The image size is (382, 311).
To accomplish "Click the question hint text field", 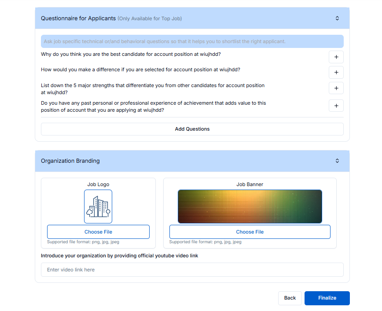I will click(192, 41).
